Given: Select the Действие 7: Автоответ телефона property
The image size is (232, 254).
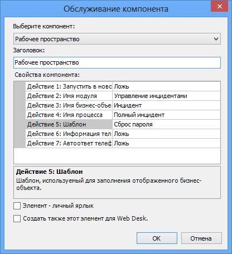Looking at the screenshot, I should tap(69, 143).
